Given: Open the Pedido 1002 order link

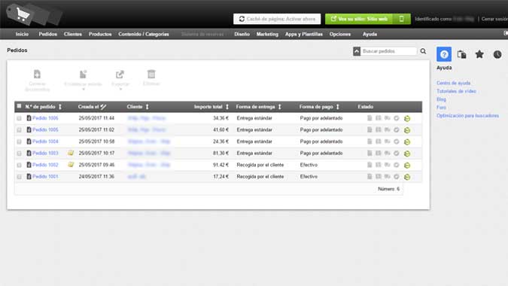Looking at the screenshot, I should click(x=45, y=165).
